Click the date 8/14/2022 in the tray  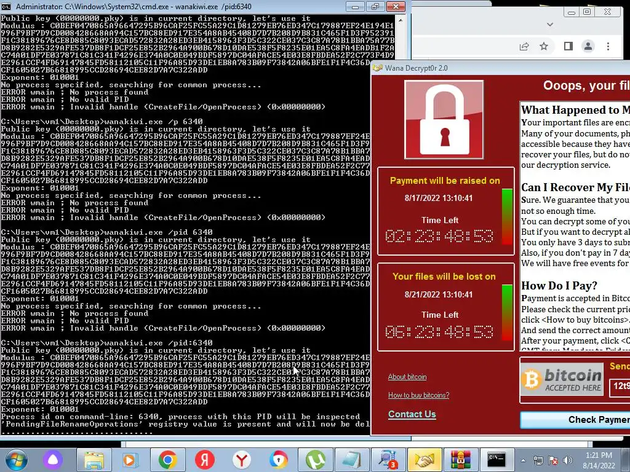[599, 466]
